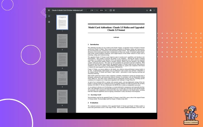The image size is (203, 127).
Task: Zoom in with the plus icon
Action: coord(106,10)
